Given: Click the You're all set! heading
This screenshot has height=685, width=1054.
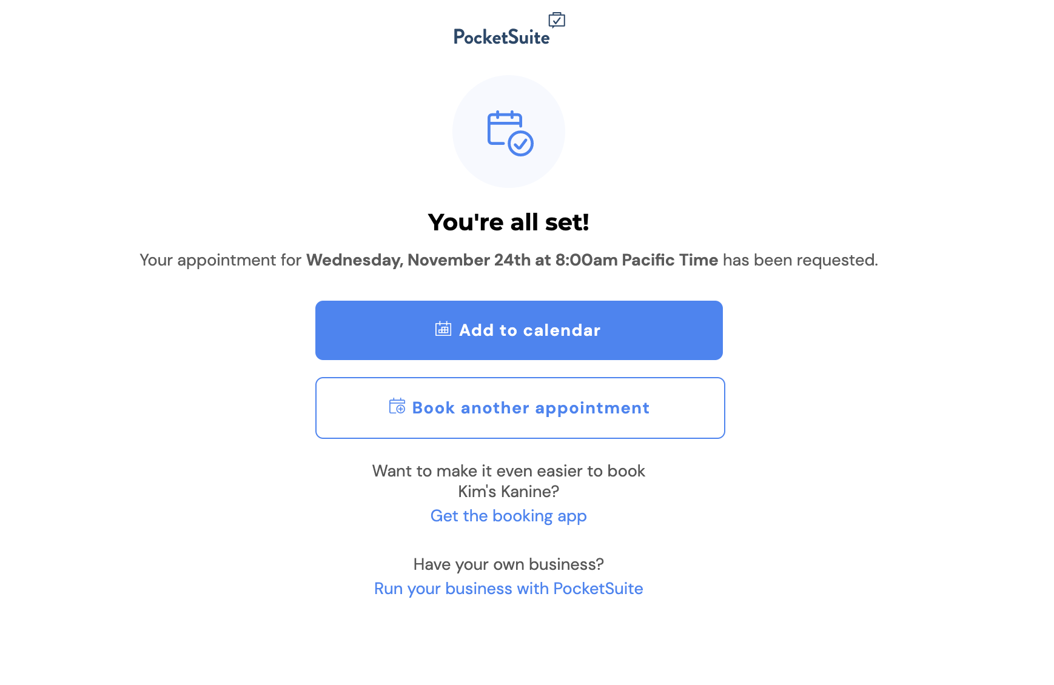Looking at the screenshot, I should (508, 222).
